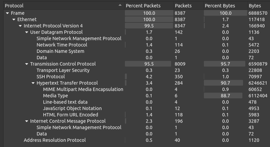
Task: Select the SSH Protocol row
Action: 50,77
